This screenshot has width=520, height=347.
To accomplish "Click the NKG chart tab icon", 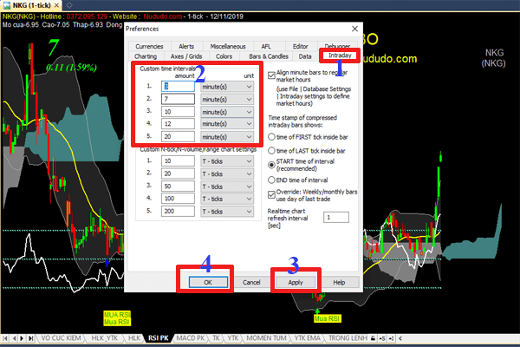I will pos(7,5).
